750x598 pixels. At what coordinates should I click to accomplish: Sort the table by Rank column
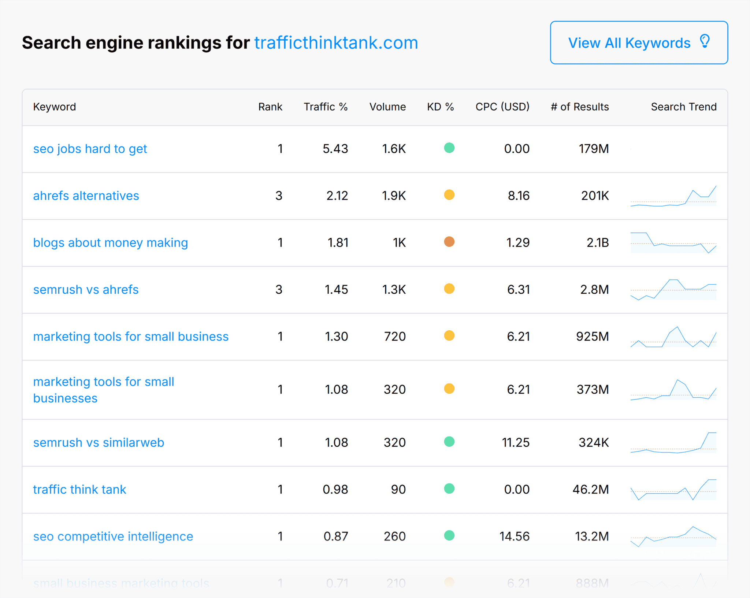270,107
